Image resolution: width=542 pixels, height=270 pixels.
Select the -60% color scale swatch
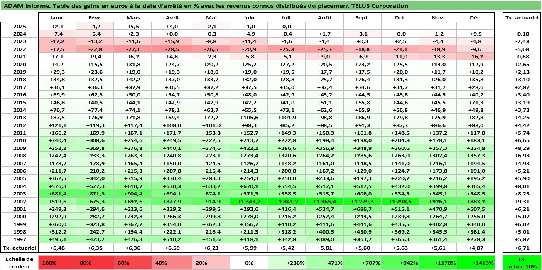133,263
